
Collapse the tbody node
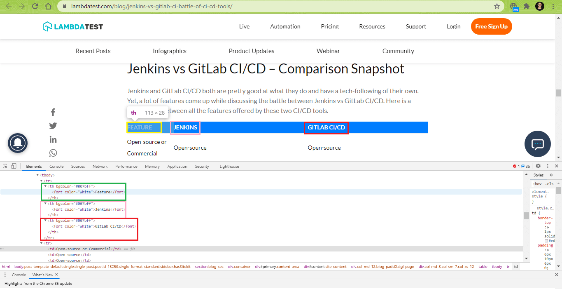[x=38, y=175]
